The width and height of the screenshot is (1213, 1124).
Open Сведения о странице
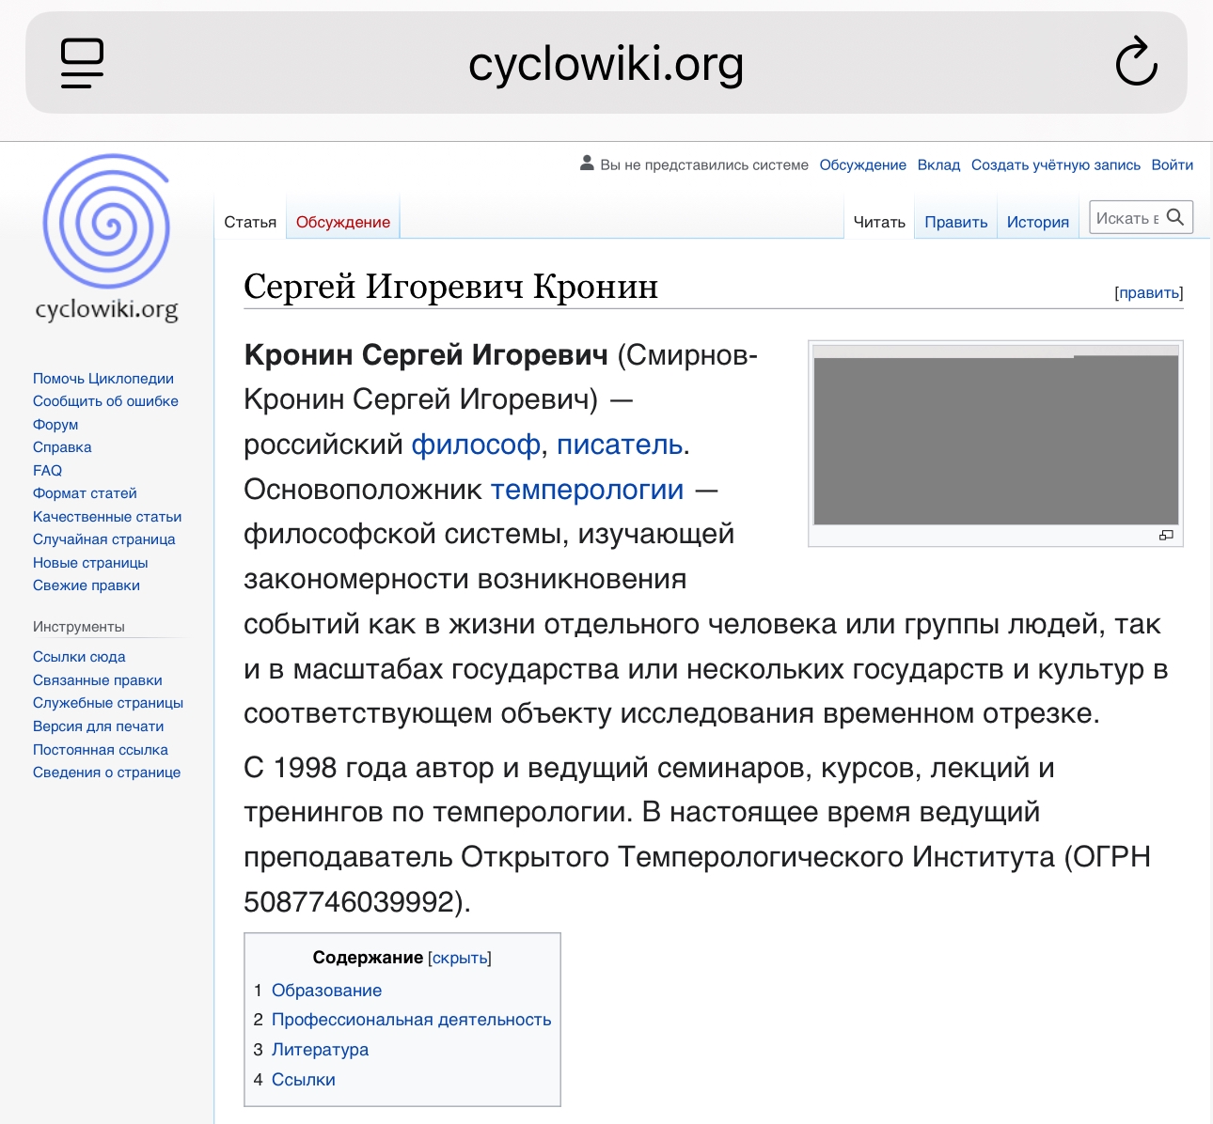pos(107,772)
